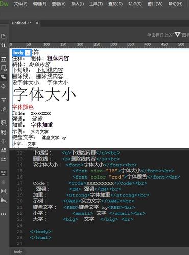
Task: Click the Apply Comment speech-bubble icon
Action: (3, 123)
